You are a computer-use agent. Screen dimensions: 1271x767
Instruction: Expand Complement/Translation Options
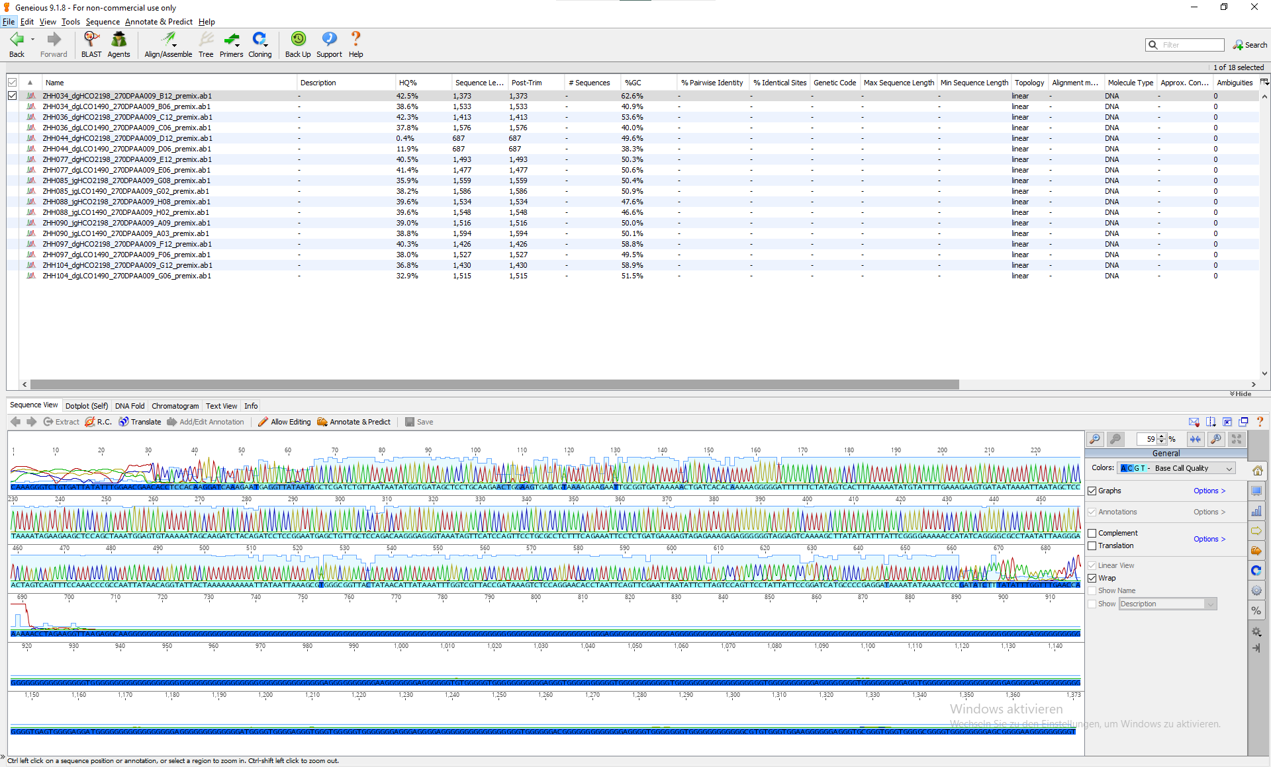point(1209,539)
